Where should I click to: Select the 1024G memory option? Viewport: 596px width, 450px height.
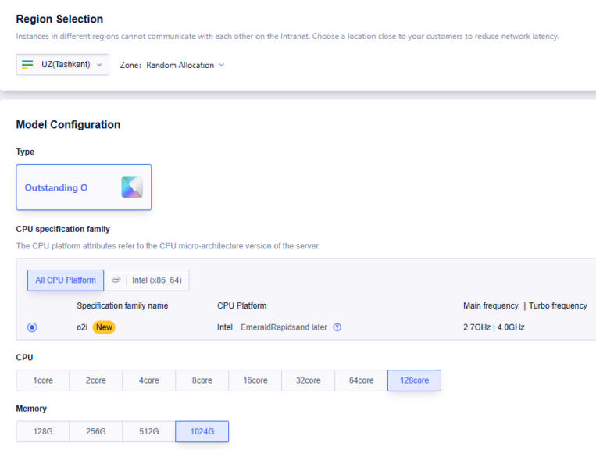(202, 431)
